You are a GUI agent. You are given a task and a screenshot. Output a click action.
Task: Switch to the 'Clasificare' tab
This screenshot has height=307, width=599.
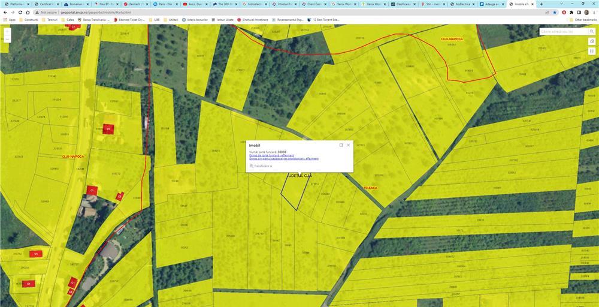coord(403,4)
